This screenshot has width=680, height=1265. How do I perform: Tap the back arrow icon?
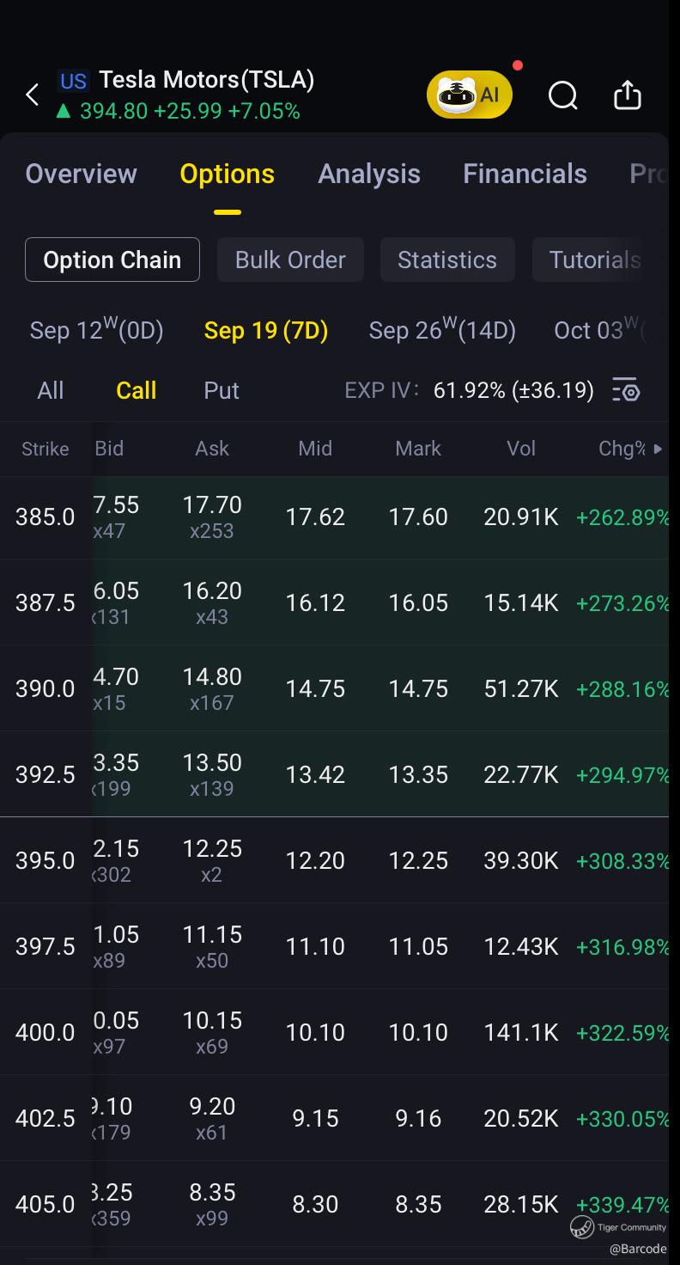33,95
